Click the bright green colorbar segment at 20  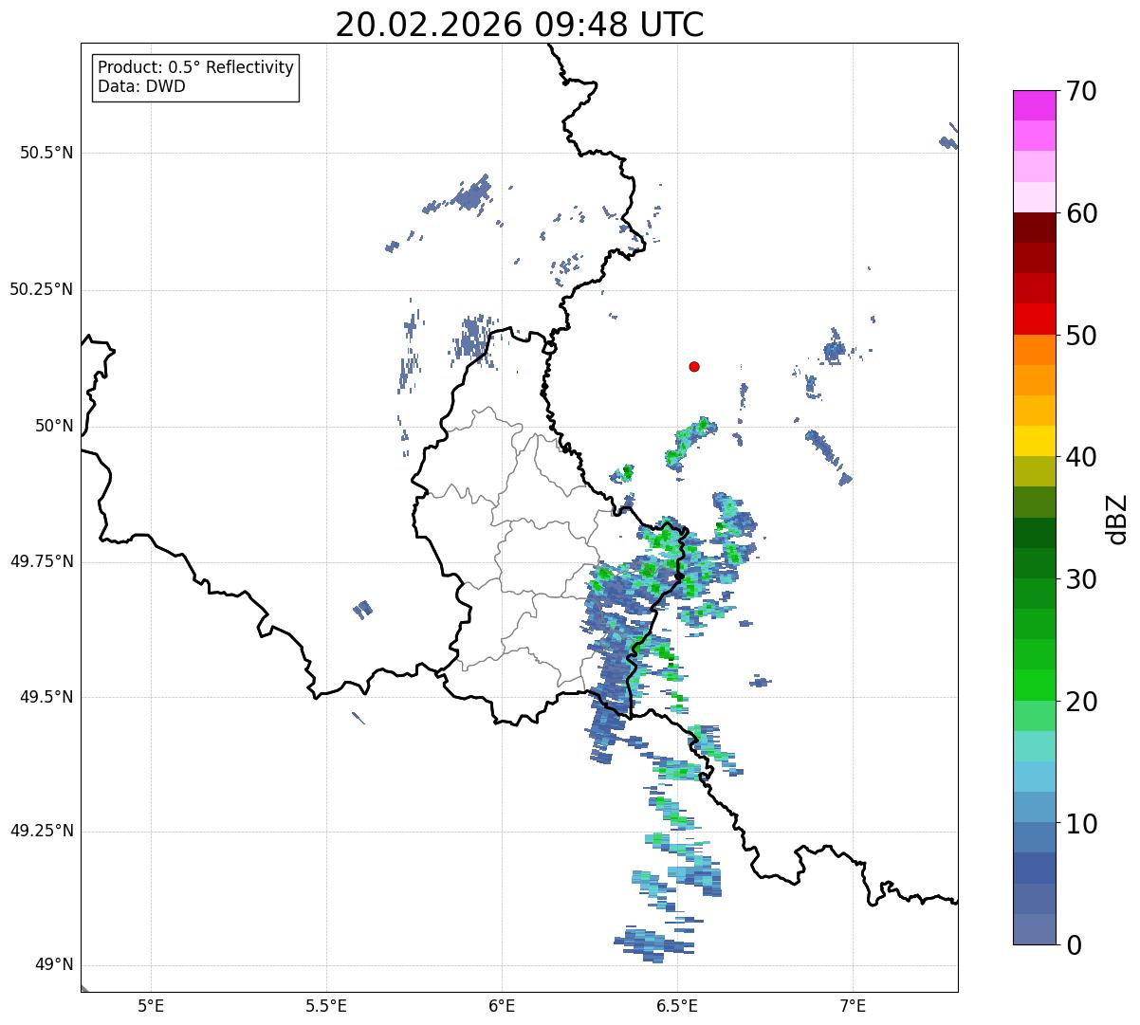pyautogui.click(x=1034, y=686)
